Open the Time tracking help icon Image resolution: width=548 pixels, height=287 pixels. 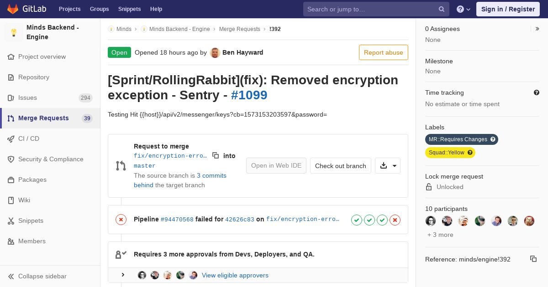(x=537, y=92)
